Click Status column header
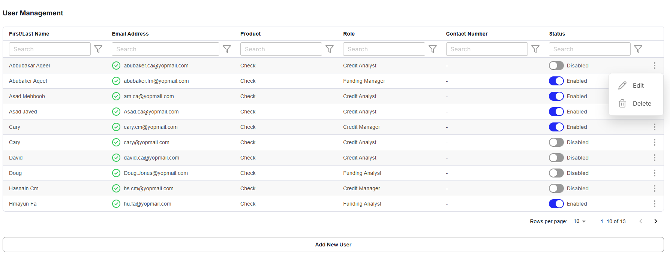The image size is (670, 270). coord(557,34)
